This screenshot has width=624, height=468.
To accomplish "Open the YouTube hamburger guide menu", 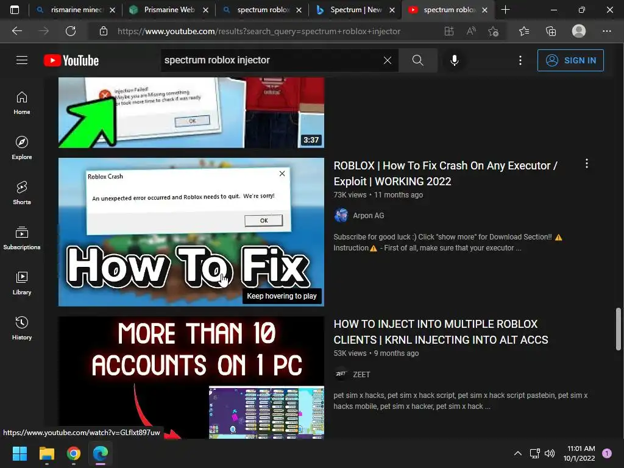I will (22, 60).
